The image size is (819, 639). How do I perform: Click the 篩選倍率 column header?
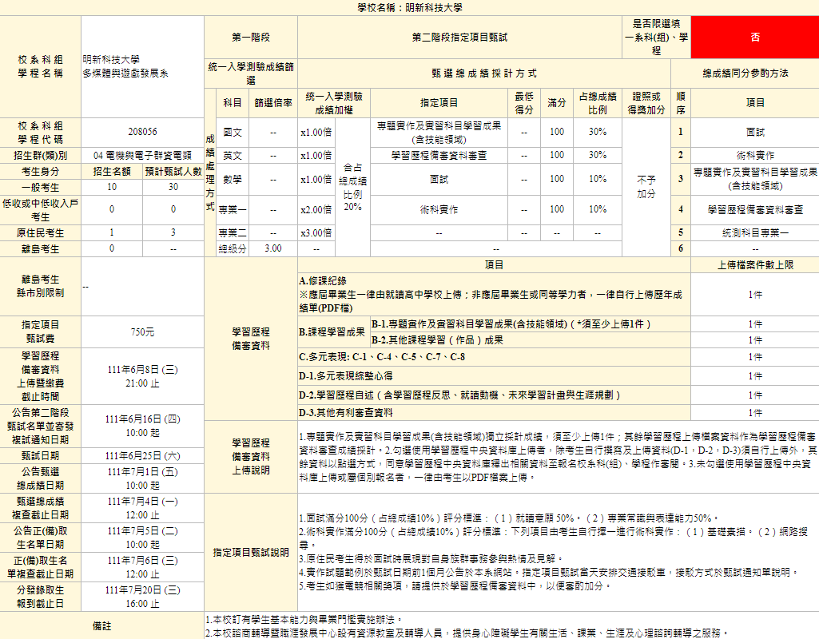[273, 103]
